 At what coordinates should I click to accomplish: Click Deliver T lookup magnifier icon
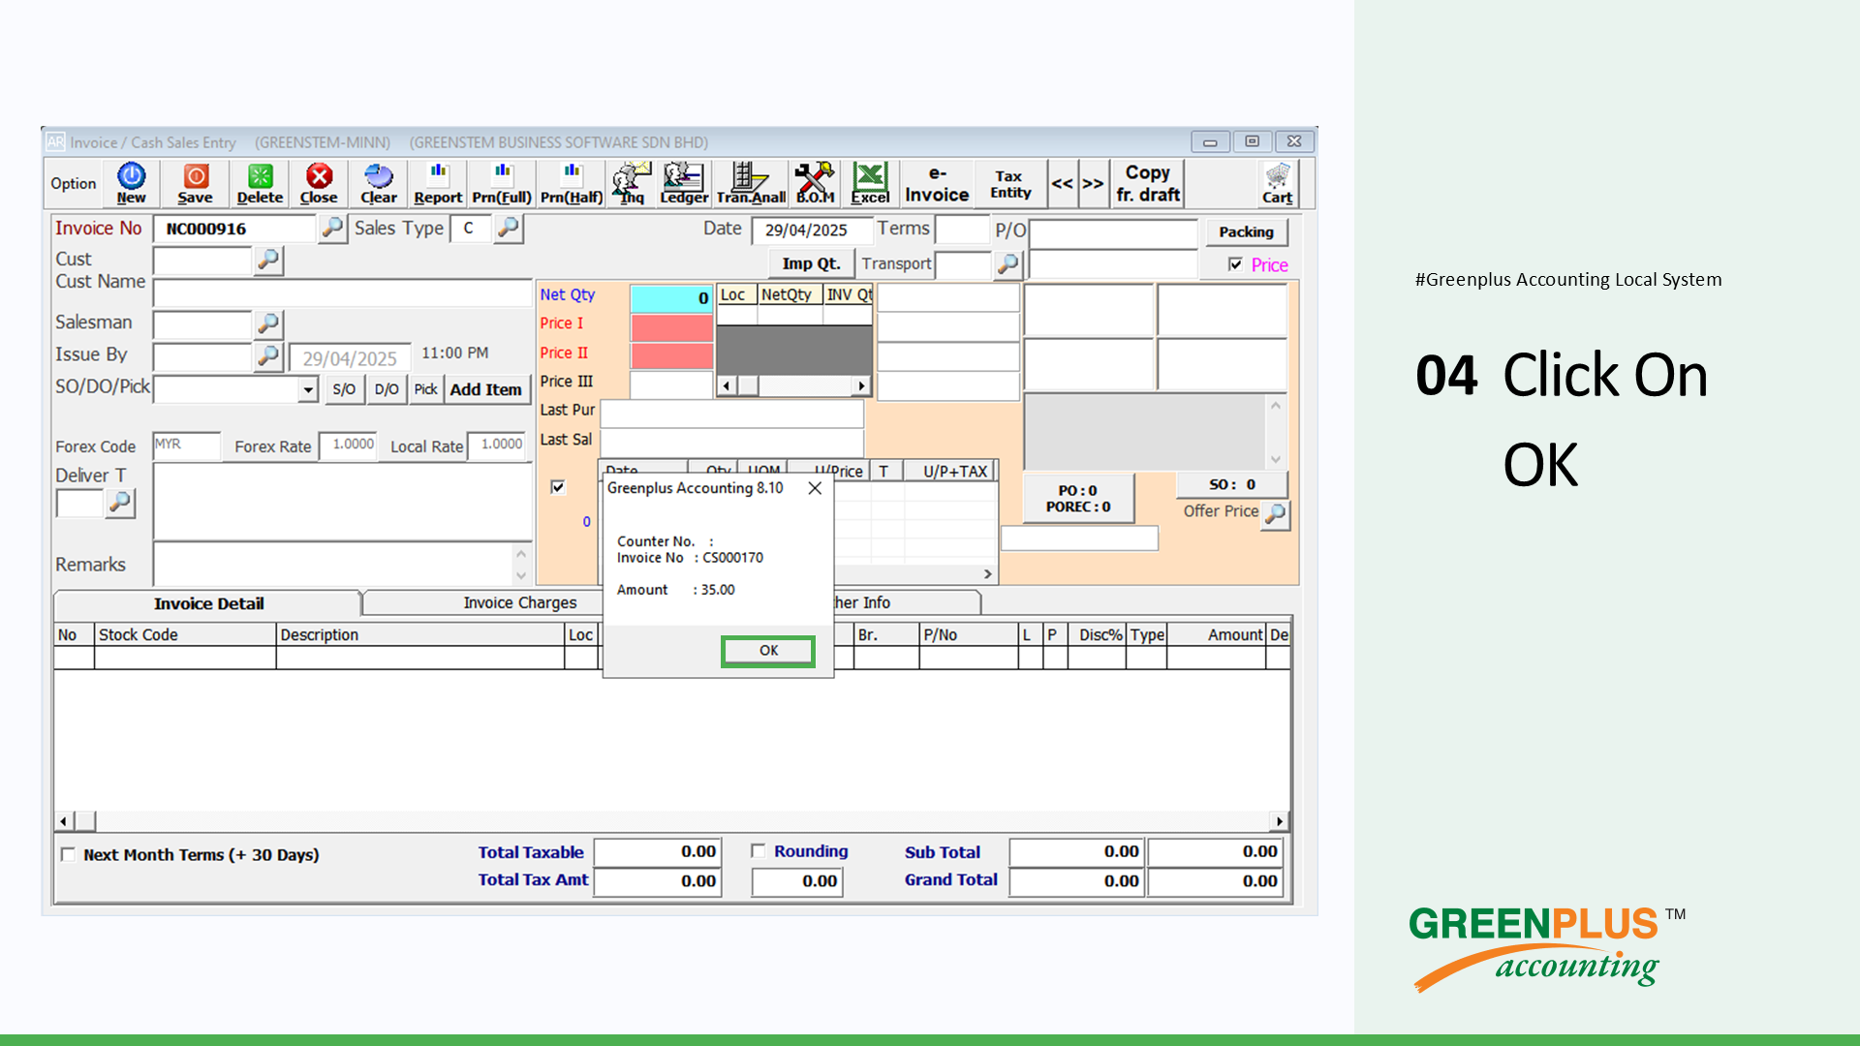pyautogui.click(x=120, y=503)
